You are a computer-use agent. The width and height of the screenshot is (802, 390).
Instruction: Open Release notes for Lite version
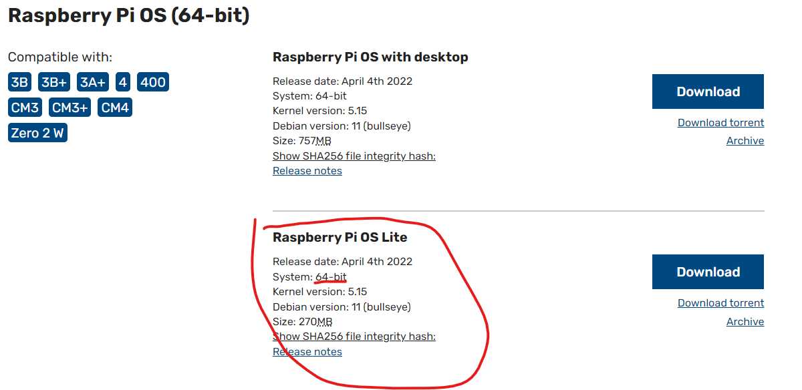[x=307, y=352]
